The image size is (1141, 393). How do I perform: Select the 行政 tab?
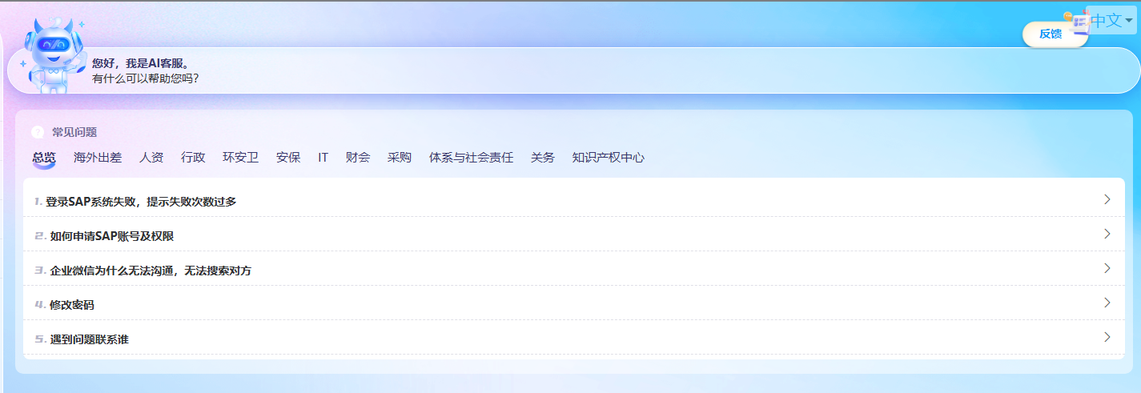point(193,158)
